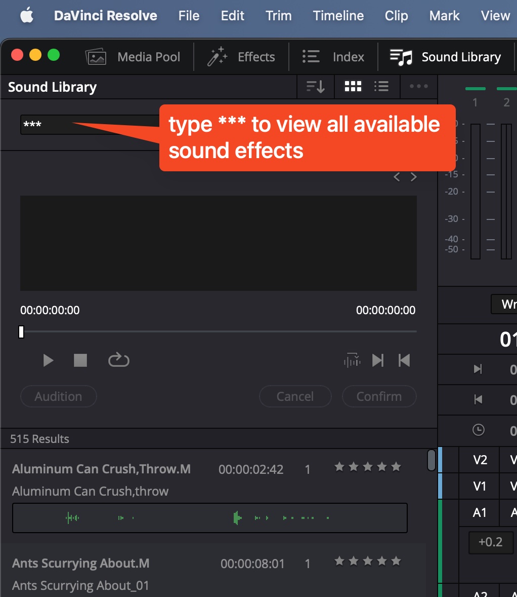Open the Timeline menu
The width and height of the screenshot is (517, 597).
point(338,16)
